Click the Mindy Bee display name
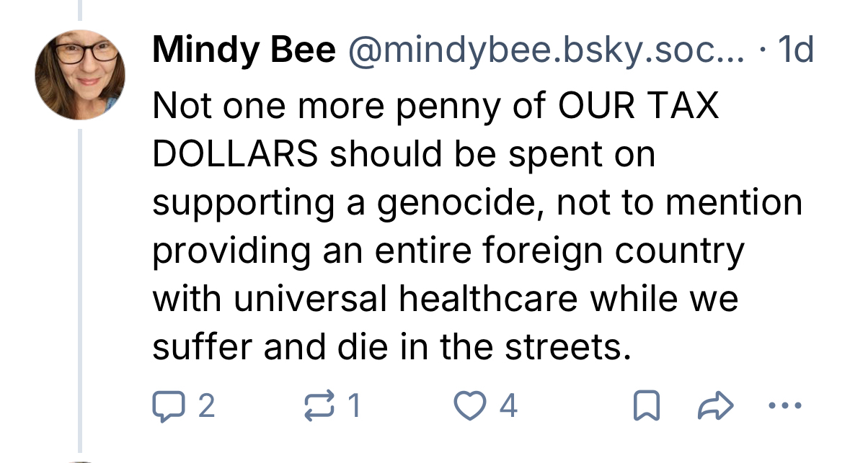This screenshot has width=850, height=463. pos(244,50)
